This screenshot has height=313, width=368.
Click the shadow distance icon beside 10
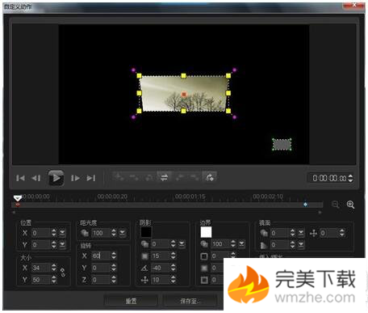[144, 280]
